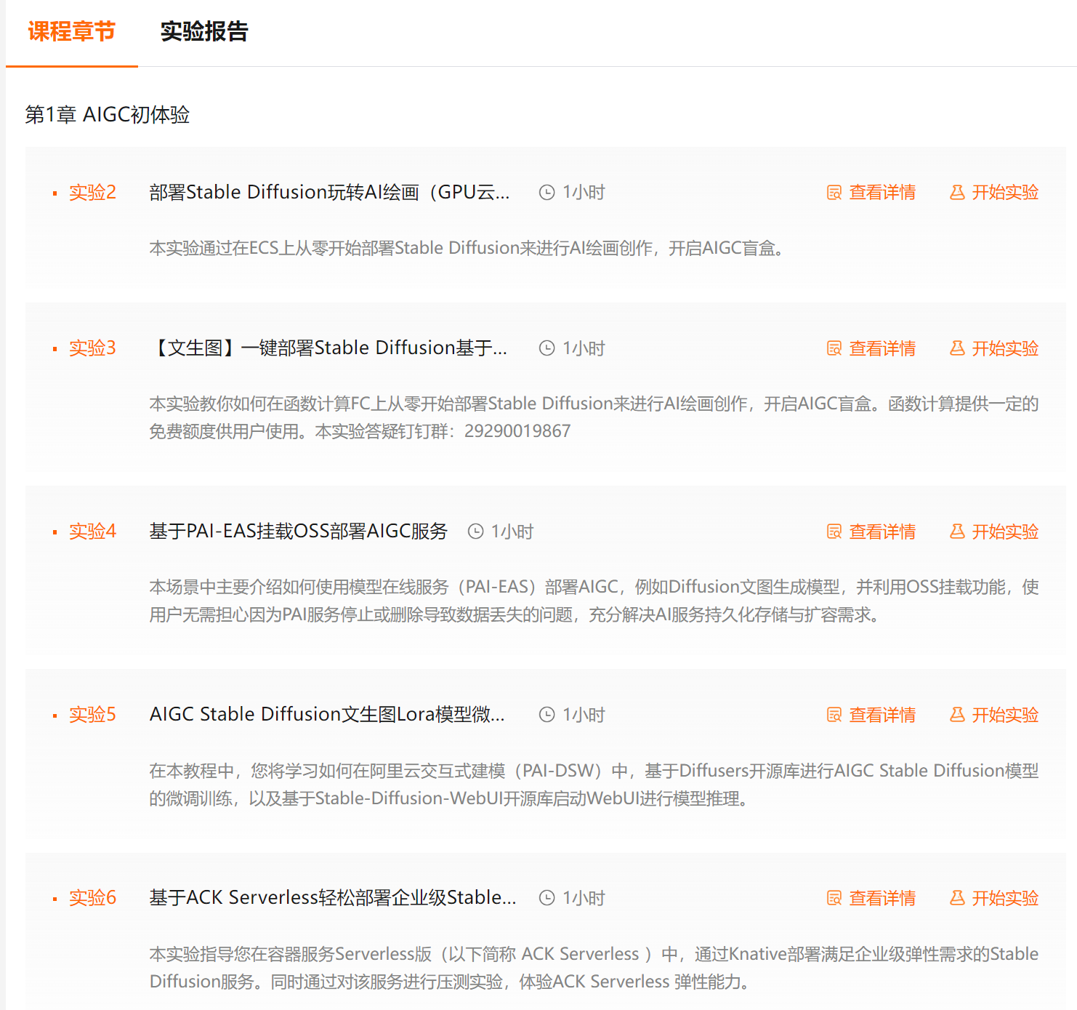The height and width of the screenshot is (1010, 1077).
Task: Start the Stable Diffusion Lora 微调 experiment
Action: point(1005,714)
